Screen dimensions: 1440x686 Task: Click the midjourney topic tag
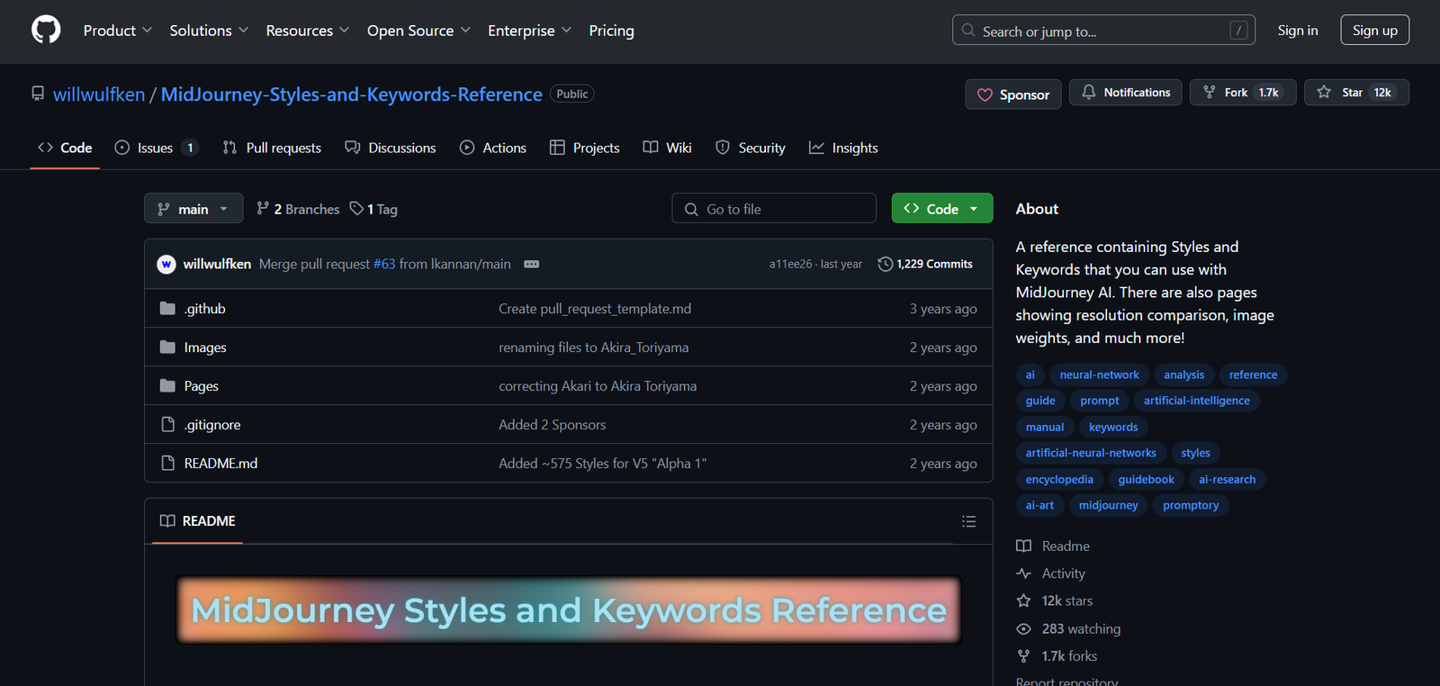click(x=1108, y=505)
